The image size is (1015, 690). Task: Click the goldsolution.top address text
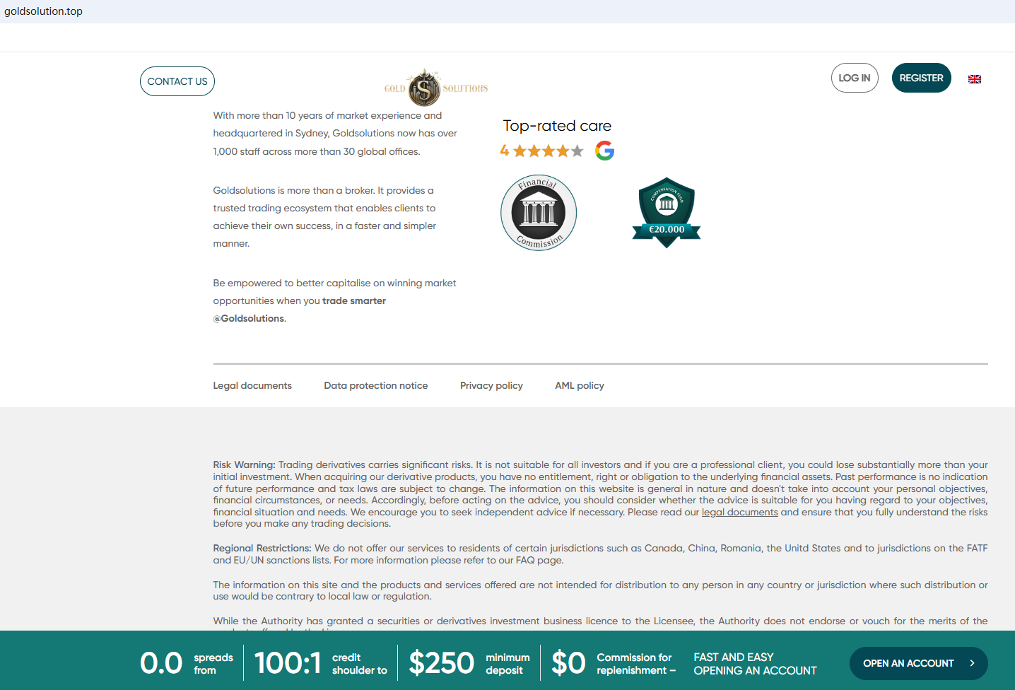[x=44, y=11]
